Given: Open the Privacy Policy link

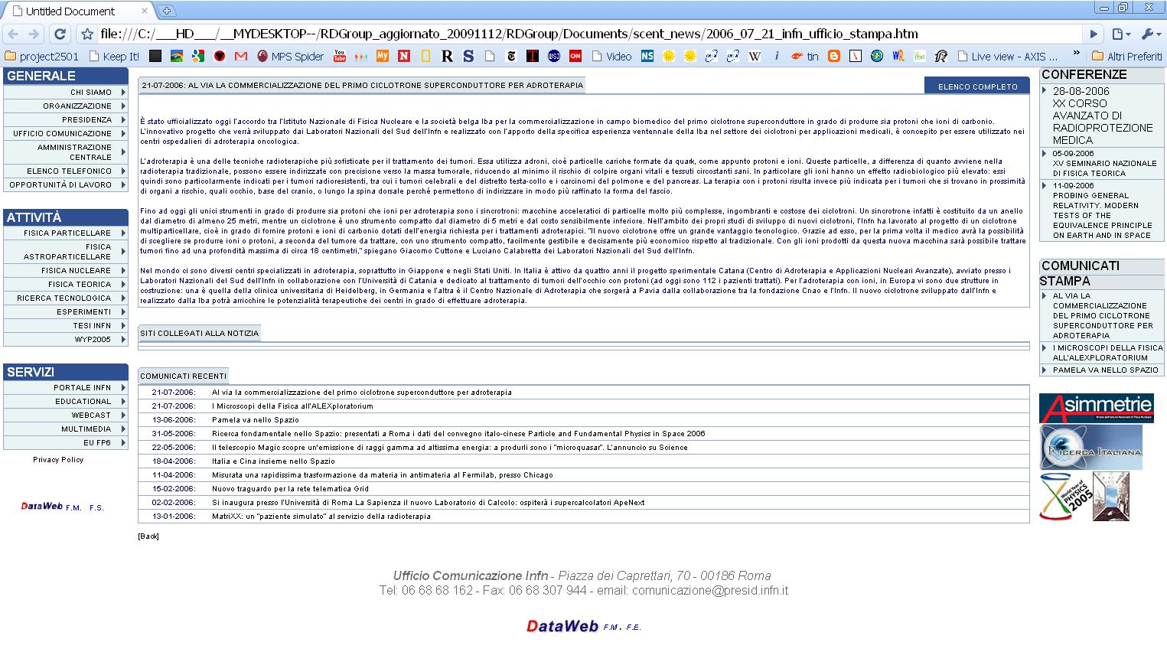Looking at the screenshot, I should pos(58,460).
